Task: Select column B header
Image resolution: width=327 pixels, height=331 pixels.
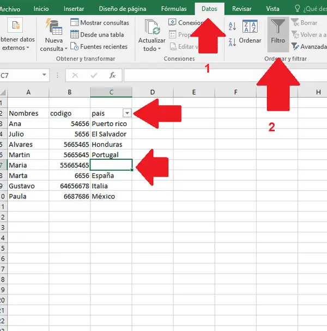Action: click(69, 92)
